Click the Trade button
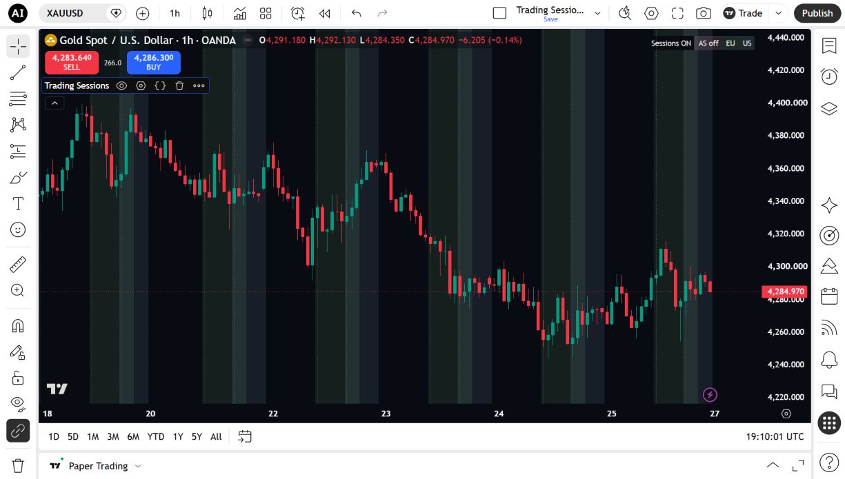 click(743, 13)
